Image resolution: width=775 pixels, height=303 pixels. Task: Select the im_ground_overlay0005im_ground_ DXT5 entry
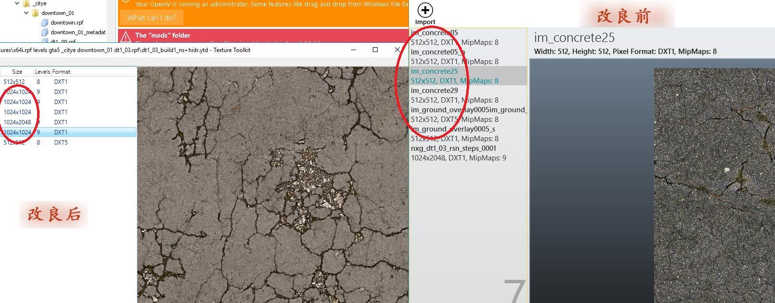(468, 115)
